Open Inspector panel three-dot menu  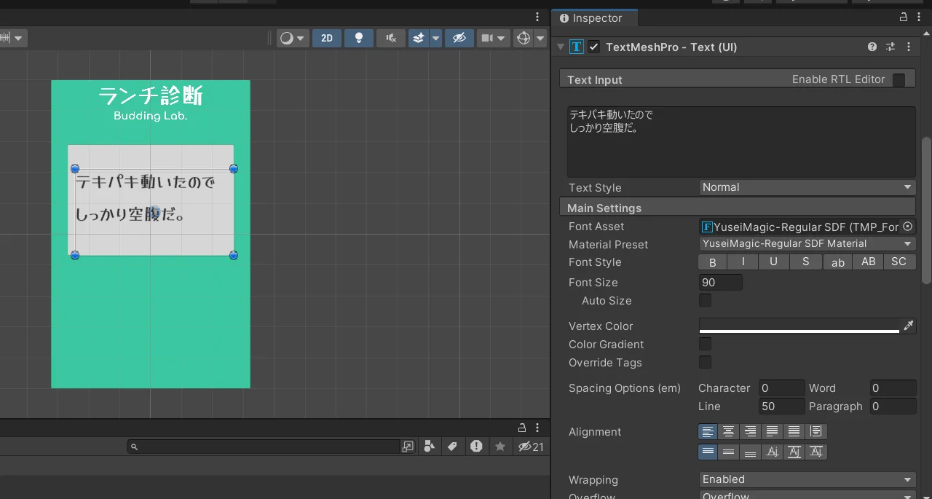[x=919, y=17]
